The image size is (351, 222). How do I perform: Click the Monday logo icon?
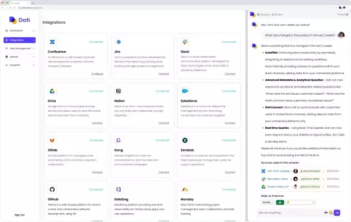pos(185,190)
